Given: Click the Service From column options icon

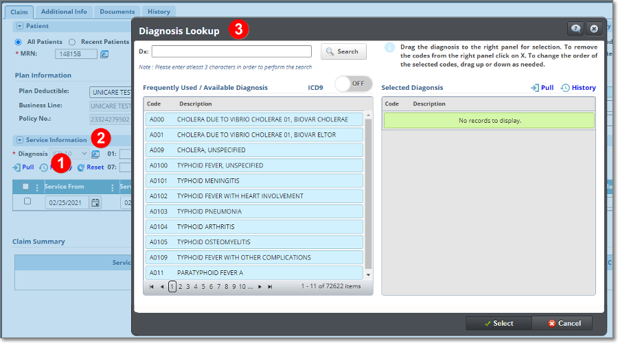Looking at the screenshot, I should point(113,187).
